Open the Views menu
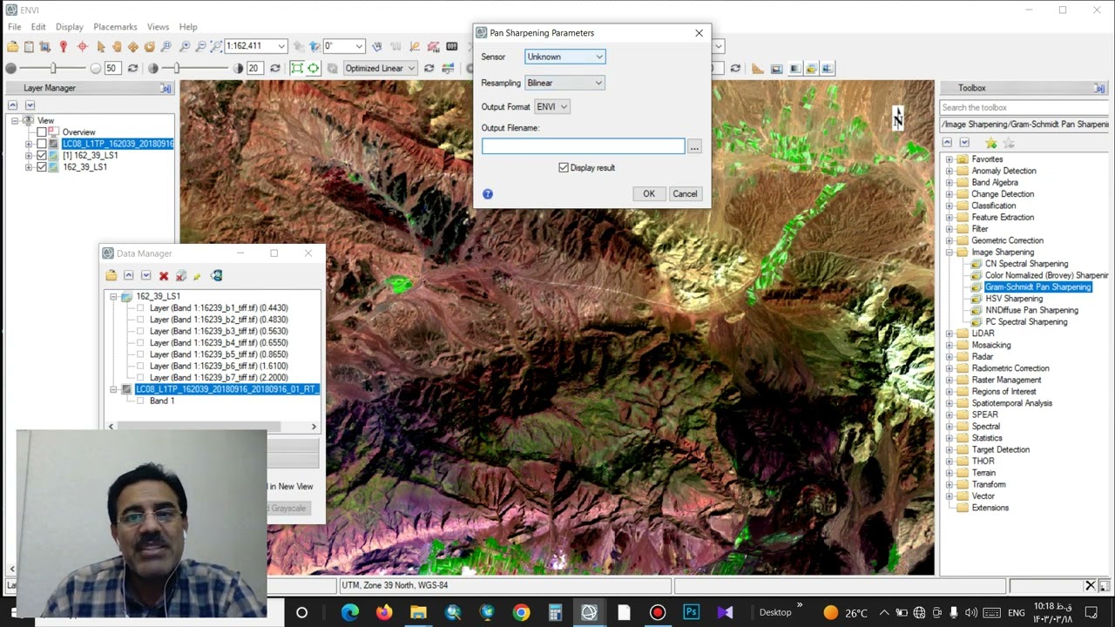 coord(158,27)
